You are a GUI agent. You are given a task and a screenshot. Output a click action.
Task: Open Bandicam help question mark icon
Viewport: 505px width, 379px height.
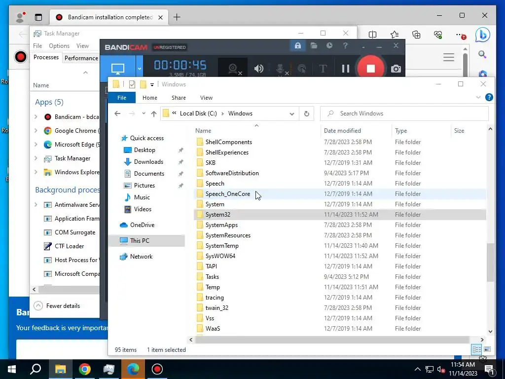(x=345, y=46)
